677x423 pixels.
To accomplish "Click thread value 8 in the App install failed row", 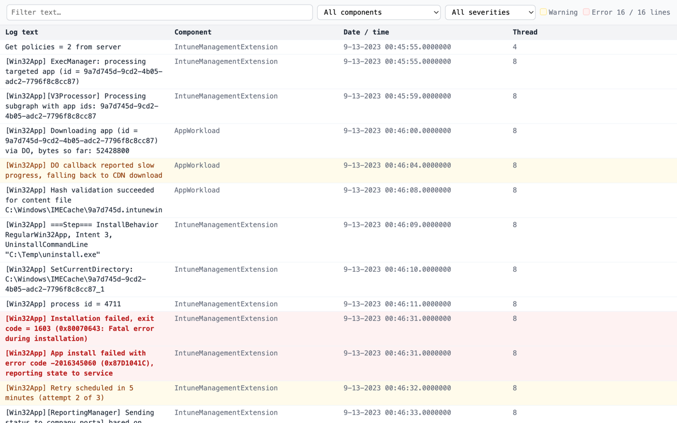I will point(515,354).
